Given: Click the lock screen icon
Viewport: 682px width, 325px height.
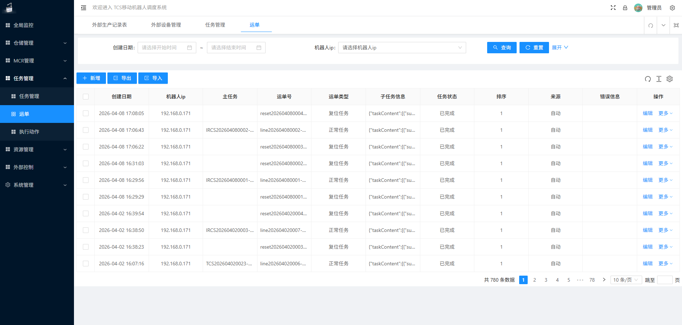Looking at the screenshot, I should [625, 8].
